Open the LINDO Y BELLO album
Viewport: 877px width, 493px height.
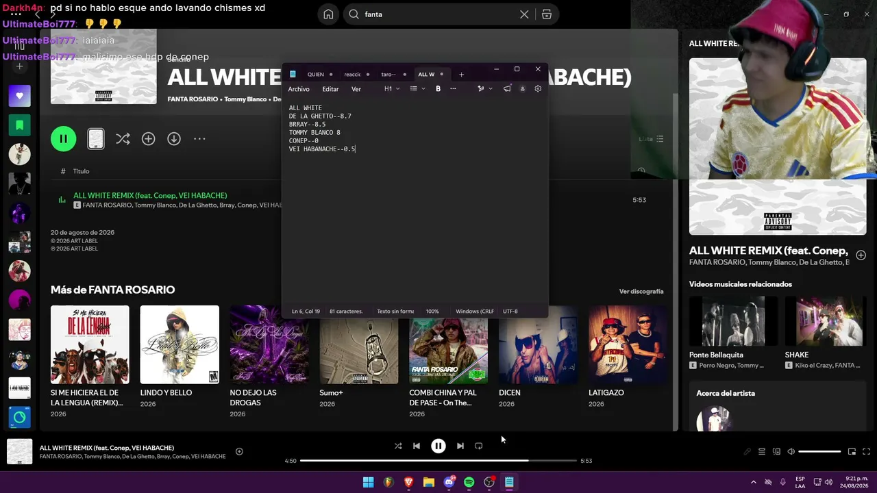180,344
